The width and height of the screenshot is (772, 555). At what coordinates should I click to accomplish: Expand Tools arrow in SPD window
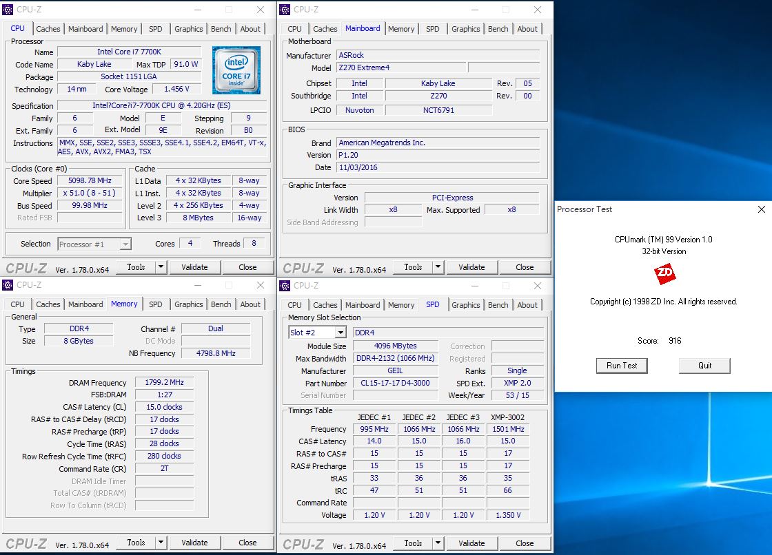click(x=438, y=543)
